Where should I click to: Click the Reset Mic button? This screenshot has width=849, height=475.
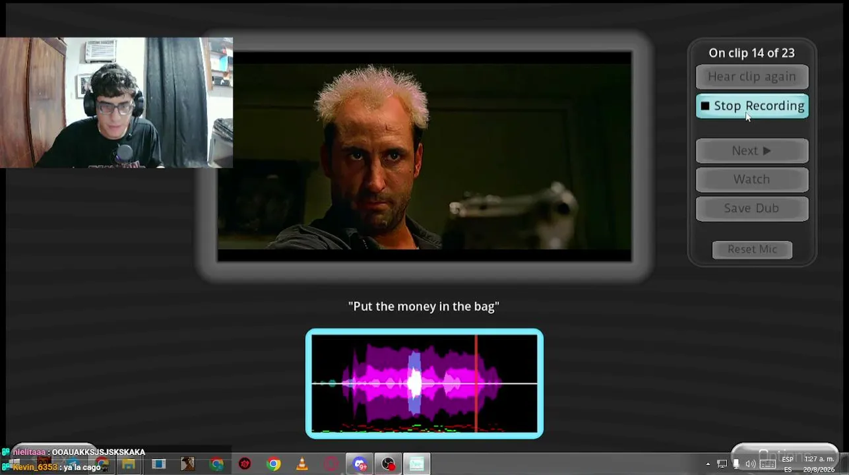point(752,249)
